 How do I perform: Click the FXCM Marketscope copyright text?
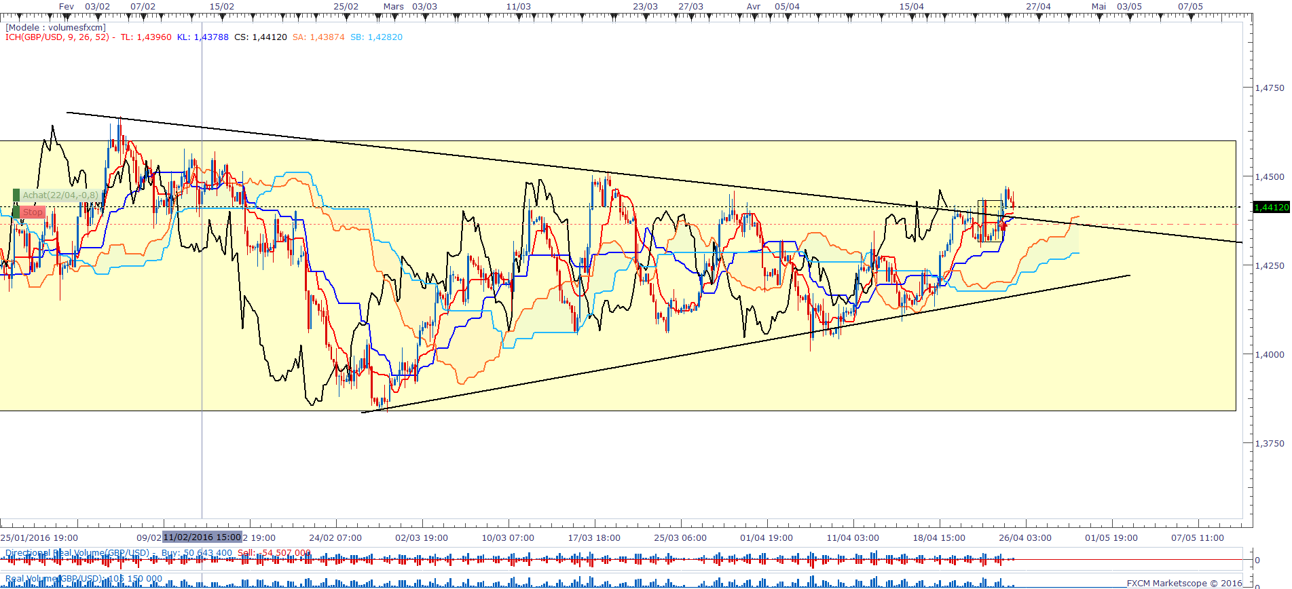1185,583
